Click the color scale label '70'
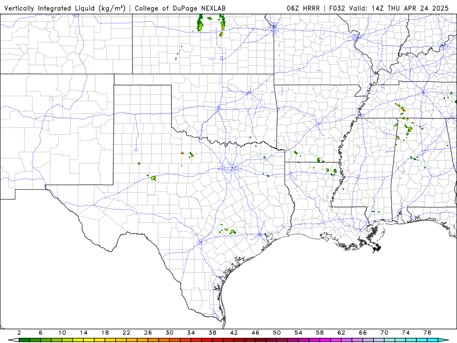Image resolution: width=457 pixels, height=343 pixels. tap(384, 333)
